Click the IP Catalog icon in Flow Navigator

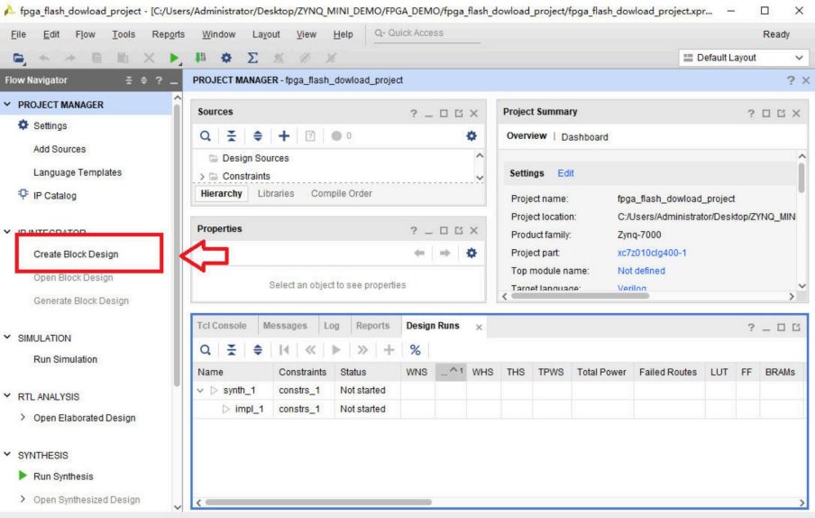point(23,196)
